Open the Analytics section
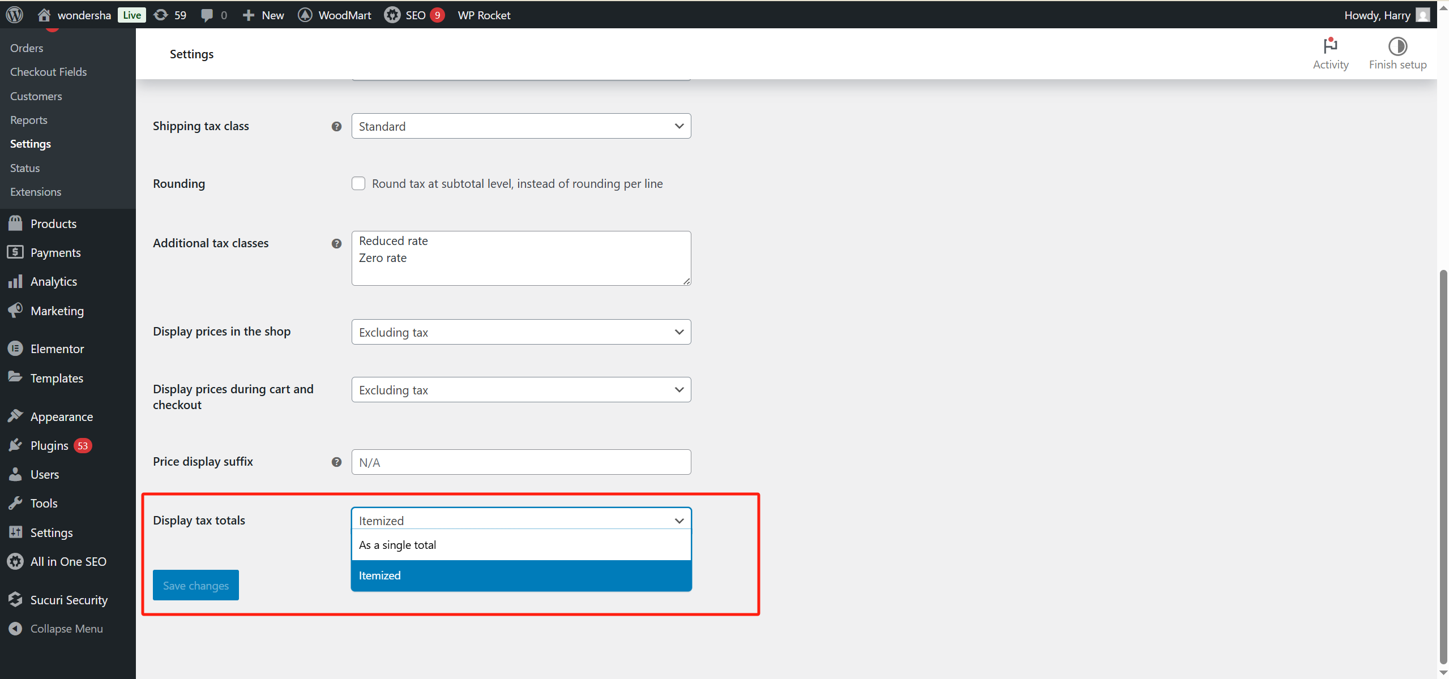1449x679 pixels. click(x=54, y=281)
